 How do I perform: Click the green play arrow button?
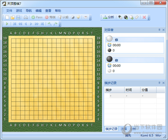[x=7, y=24]
